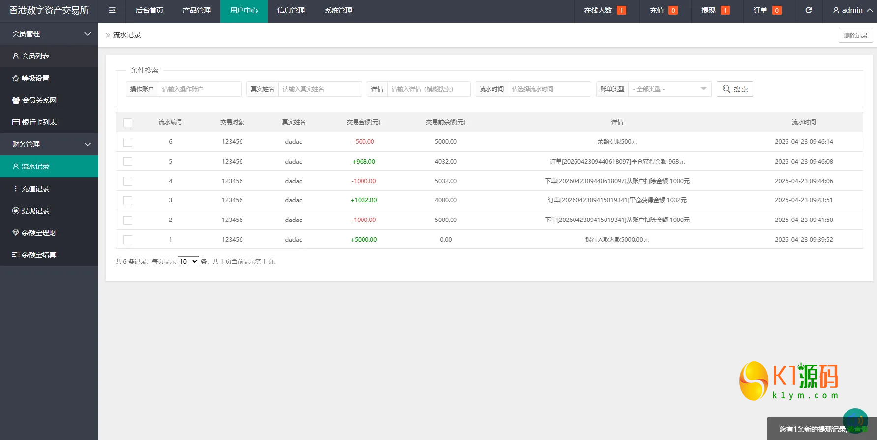Click the 交易金额(元) column header
This screenshot has height=440, width=877.
coord(363,122)
